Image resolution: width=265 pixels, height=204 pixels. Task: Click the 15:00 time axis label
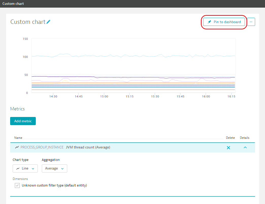tap(104, 96)
